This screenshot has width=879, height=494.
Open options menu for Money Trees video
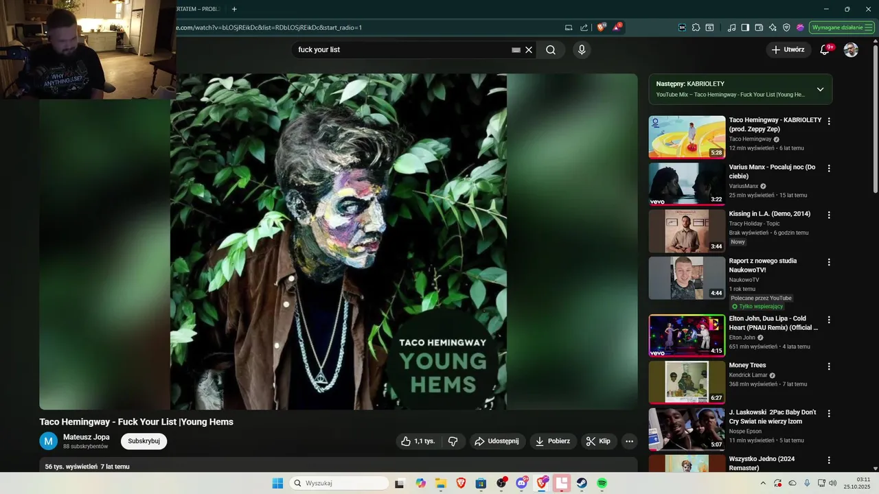pos(829,366)
